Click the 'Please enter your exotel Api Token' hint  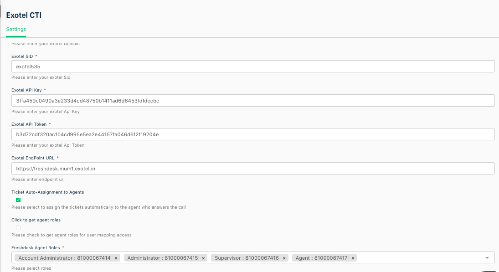click(x=48, y=145)
